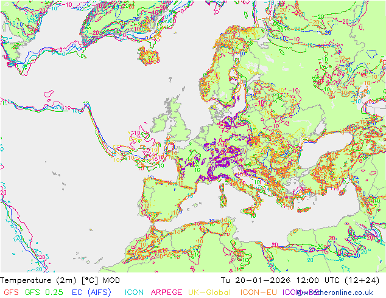386x298 pixels.
Task: Click the cyan 'ICON' legend label
Action: click(x=134, y=293)
